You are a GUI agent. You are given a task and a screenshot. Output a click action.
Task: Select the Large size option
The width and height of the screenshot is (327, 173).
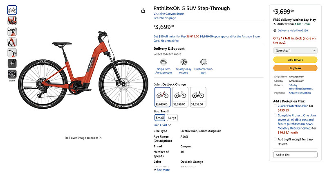[172, 118]
